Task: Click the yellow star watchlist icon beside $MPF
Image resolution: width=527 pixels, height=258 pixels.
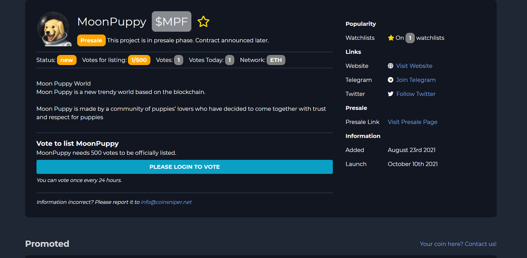Action: click(203, 21)
